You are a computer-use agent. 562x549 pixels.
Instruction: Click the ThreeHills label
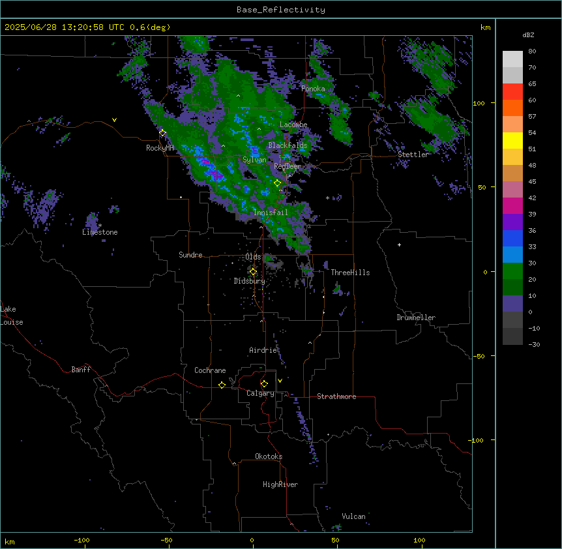(350, 273)
